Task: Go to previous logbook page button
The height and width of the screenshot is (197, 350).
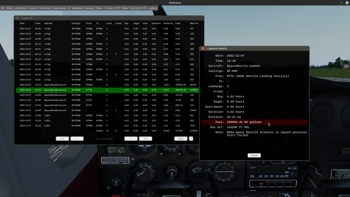Action: click(77, 139)
